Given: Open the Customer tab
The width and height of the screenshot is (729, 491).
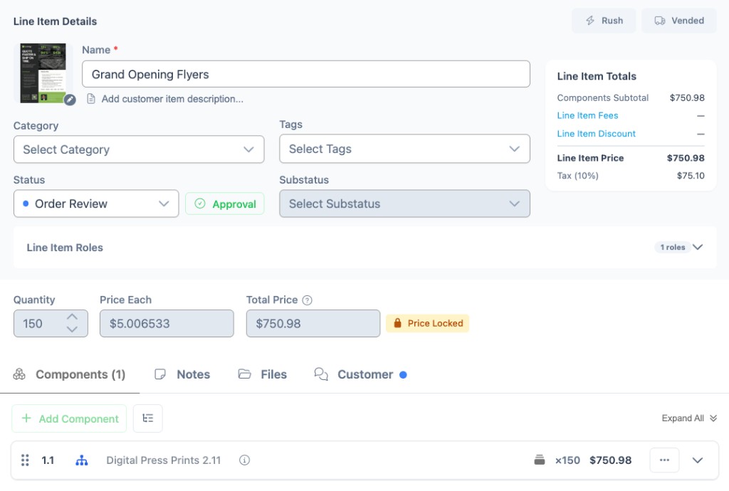Looking at the screenshot, I should click(360, 374).
